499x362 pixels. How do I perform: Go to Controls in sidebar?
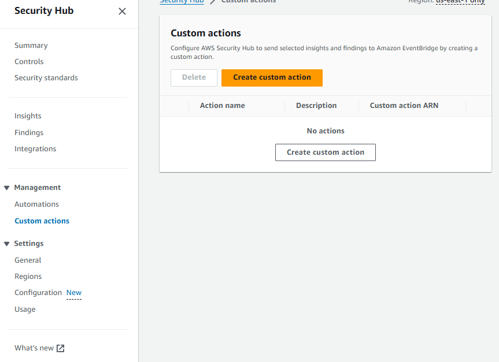(x=29, y=62)
